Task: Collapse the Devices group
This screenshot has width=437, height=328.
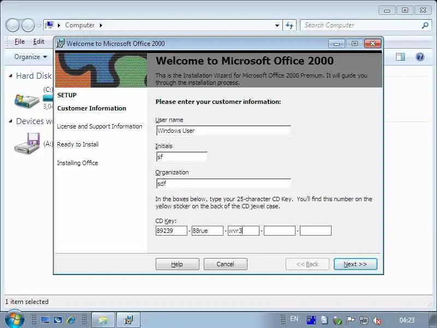Action: (10, 121)
